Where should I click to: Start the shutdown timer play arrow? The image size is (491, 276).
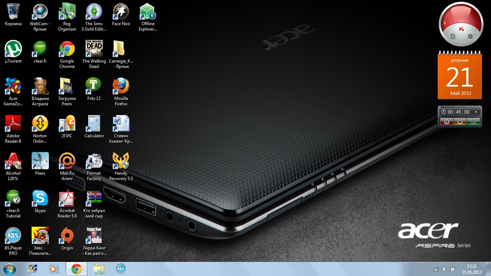pos(476,112)
